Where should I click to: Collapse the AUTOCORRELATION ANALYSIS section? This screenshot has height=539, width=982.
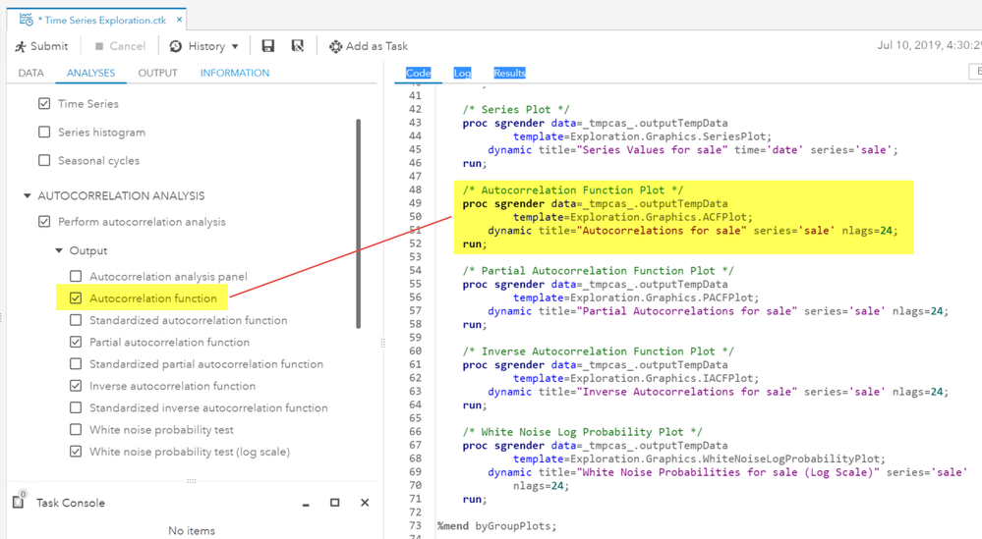[28, 196]
